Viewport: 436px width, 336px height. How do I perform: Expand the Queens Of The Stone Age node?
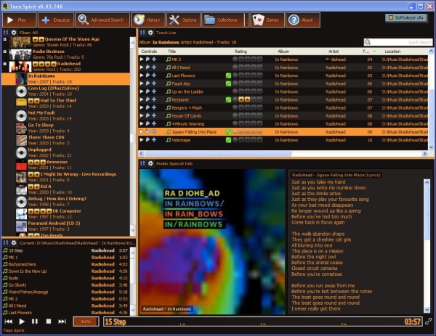tap(6, 39)
